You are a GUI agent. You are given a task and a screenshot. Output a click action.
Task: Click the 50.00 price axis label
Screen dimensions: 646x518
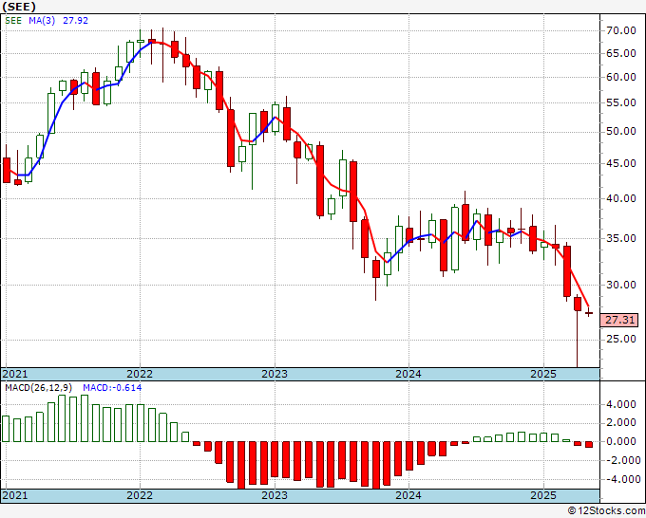tap(621, 132)
